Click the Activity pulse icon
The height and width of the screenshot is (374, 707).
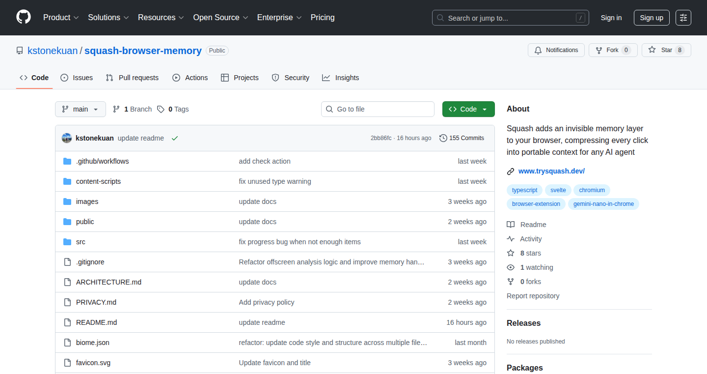pyautogui.click(x=511, y=239)
